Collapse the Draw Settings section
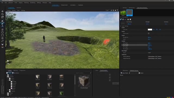The image size is (174, 98). [121, 17]
